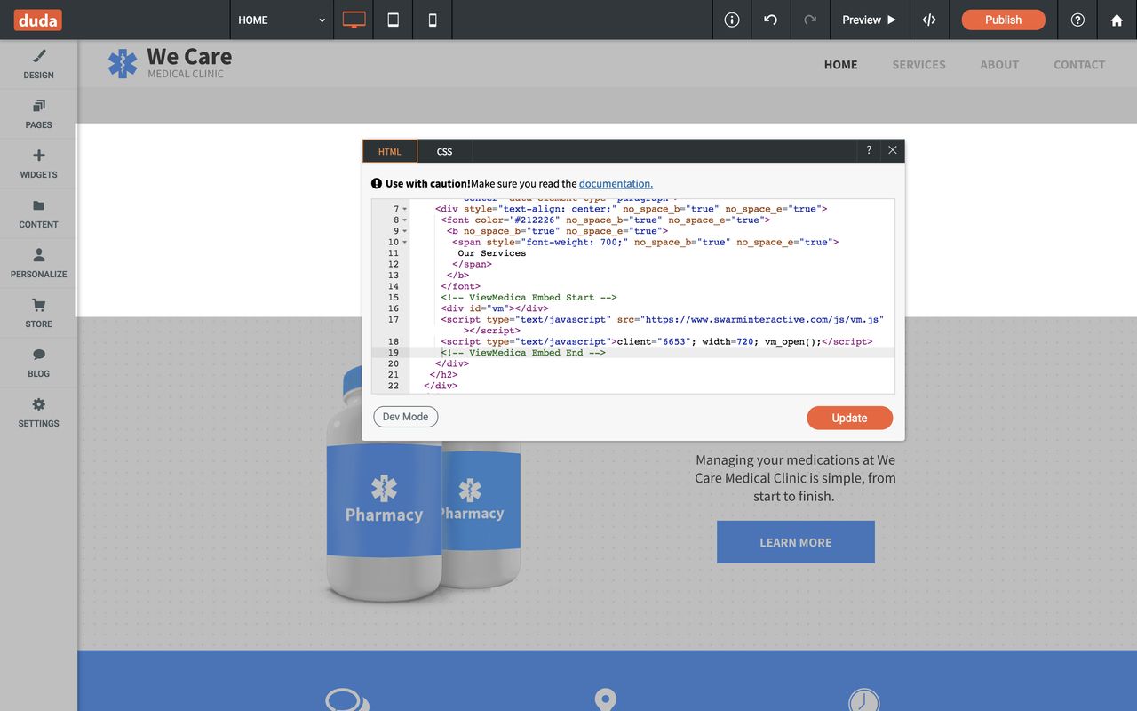
Task: Open the Content library panel
Action: coord(38,212)
